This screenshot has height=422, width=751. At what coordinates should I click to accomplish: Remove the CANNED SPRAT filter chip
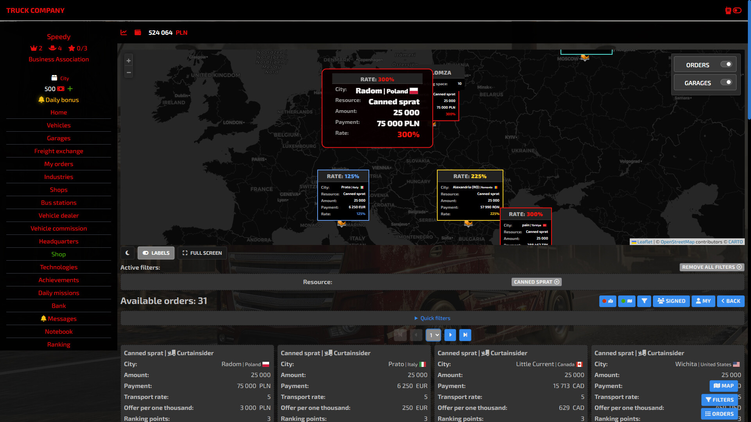coord(557,282)
